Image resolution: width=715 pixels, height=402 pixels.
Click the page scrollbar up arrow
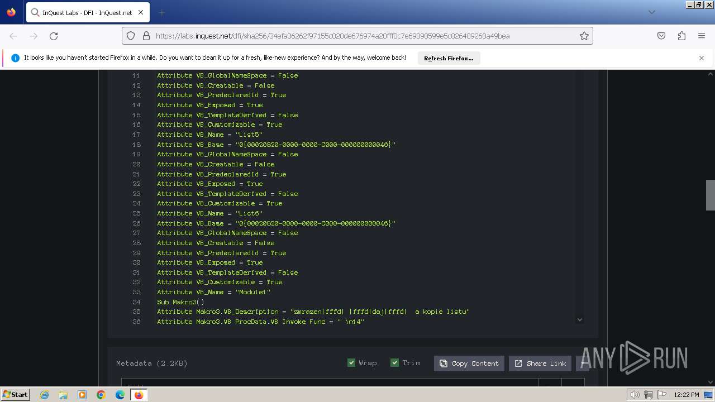pos(711,74)
